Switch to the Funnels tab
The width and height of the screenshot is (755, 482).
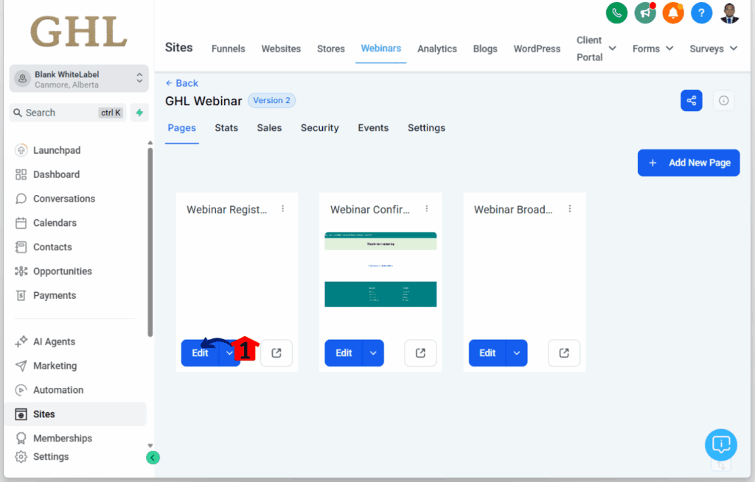click(229, 49)
